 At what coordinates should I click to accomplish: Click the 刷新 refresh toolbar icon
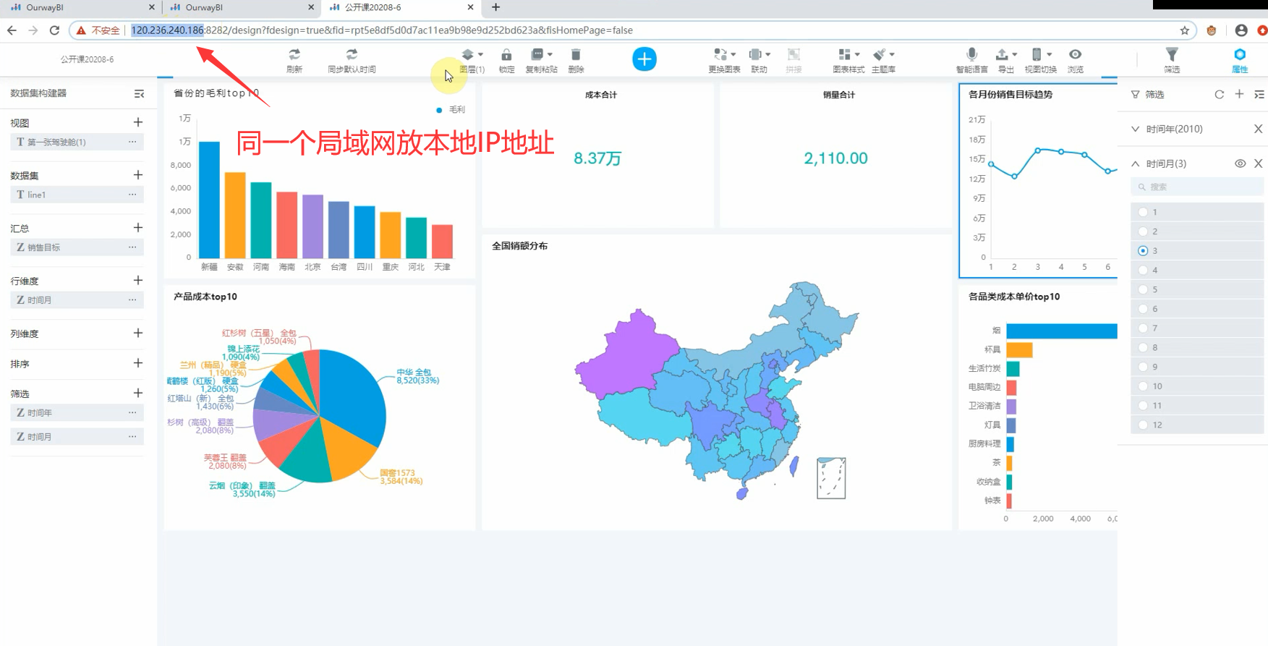[294, 54]
